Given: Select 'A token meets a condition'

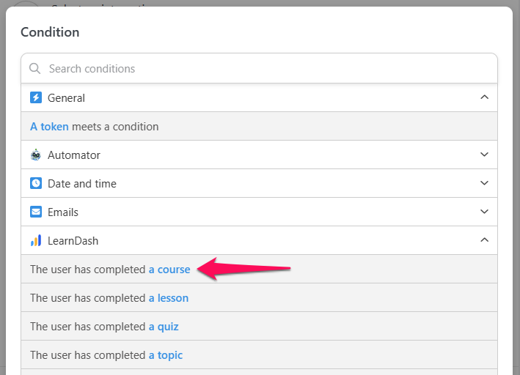Looking at the screenshot, I should (260, 126).
